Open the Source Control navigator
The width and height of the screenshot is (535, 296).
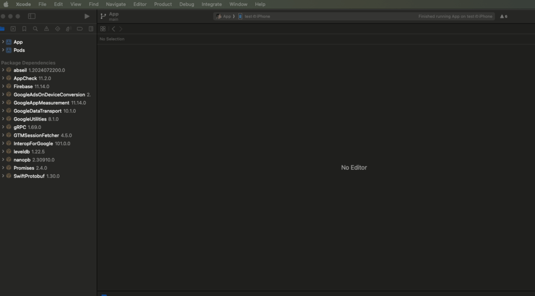(13, 29)
